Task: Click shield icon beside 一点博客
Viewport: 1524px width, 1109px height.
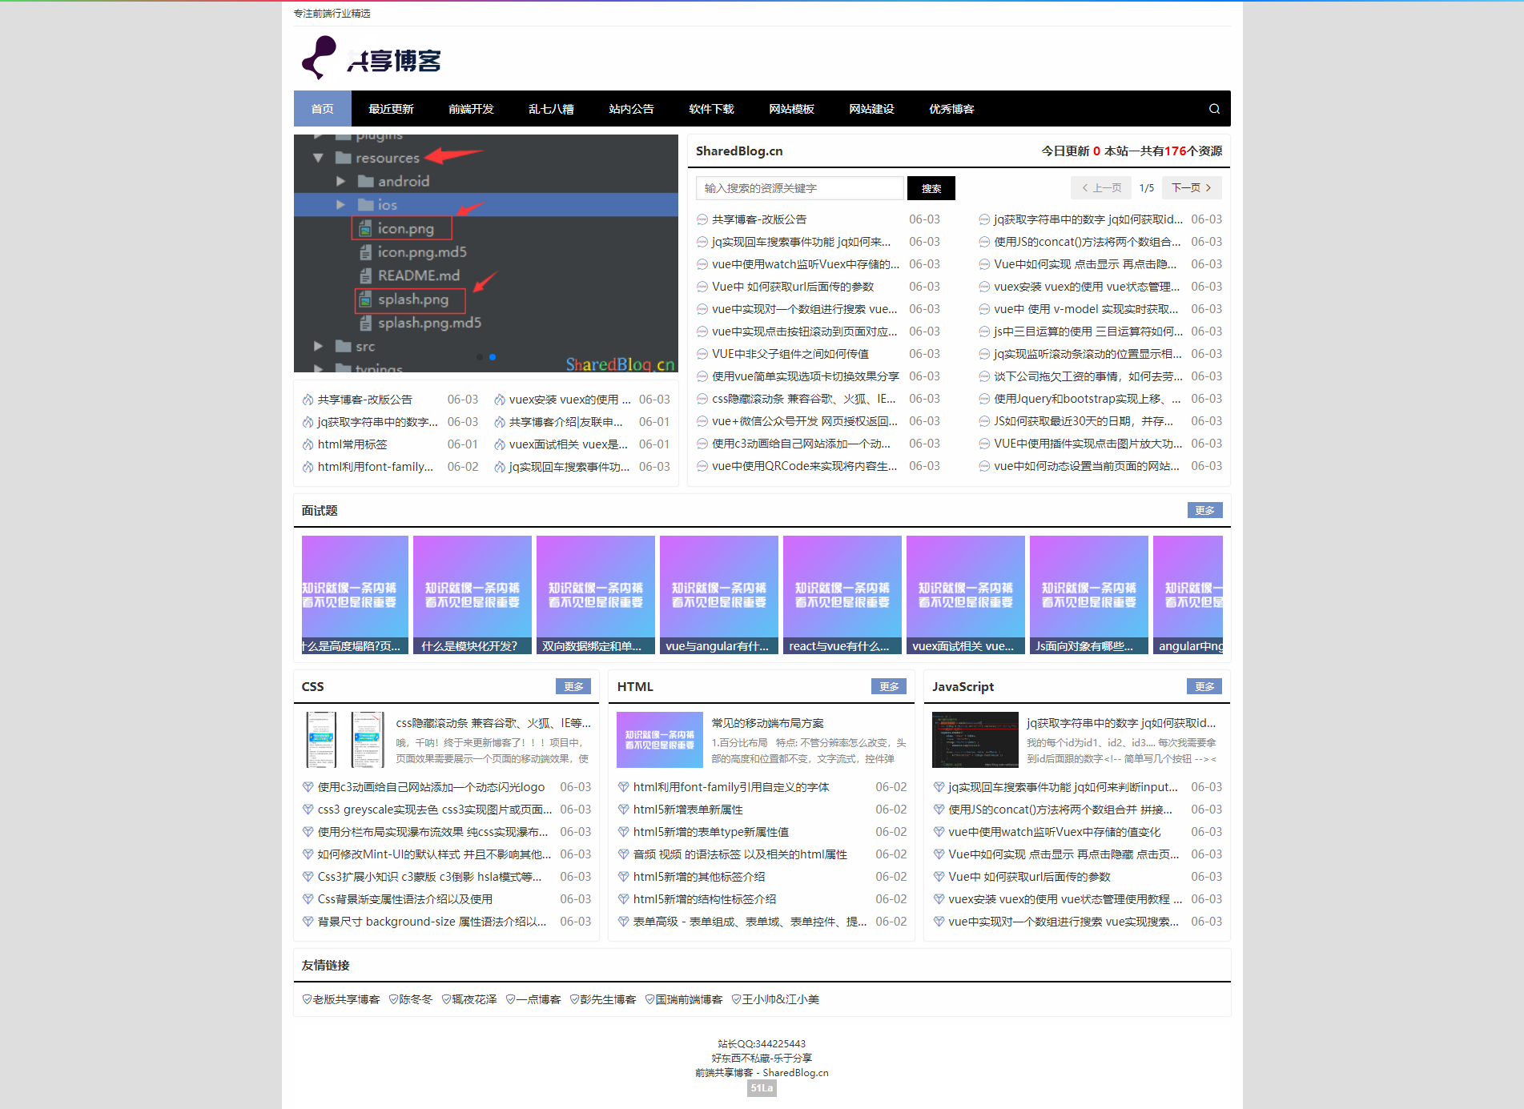Action: (x=510, y=999)
